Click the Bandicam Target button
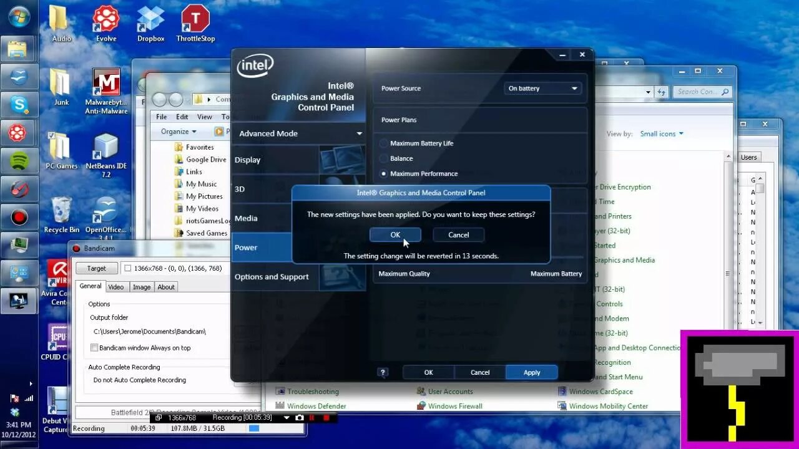 pyautogui.click(x=97, y=268)
